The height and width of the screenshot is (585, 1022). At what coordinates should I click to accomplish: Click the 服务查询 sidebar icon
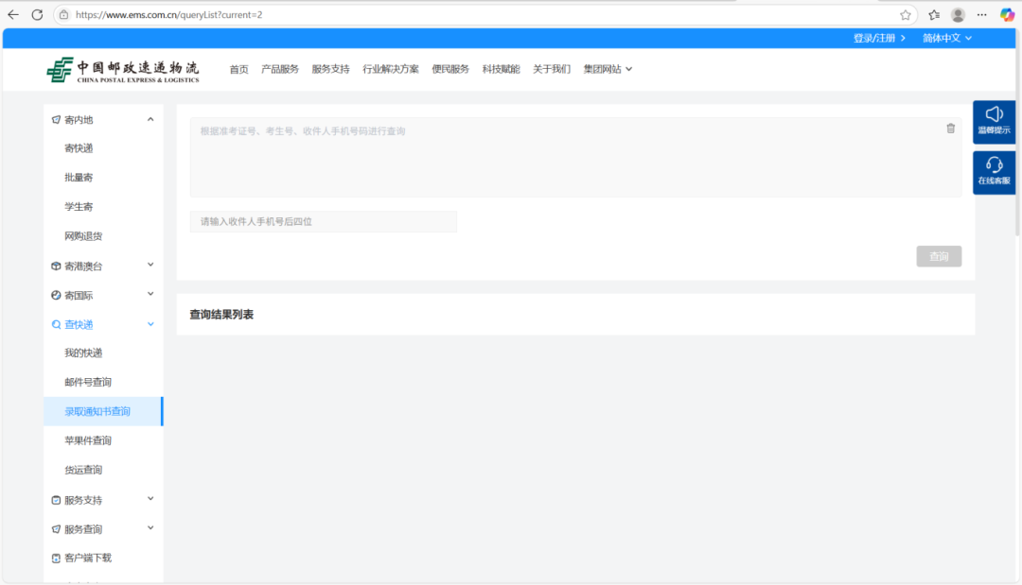[x=55, y=528]
